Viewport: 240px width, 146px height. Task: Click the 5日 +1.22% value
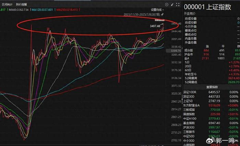point(234,62)
